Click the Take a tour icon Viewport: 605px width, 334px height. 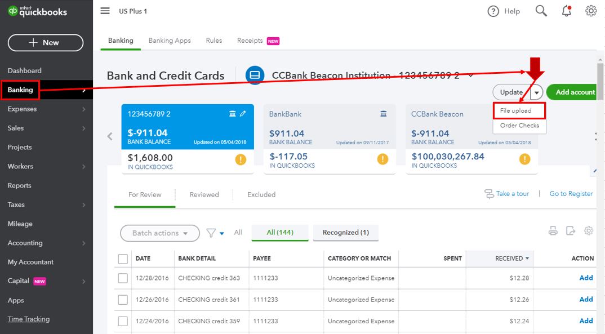pyautogui.click(x=489, y=194)
